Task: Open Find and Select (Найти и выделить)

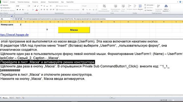Action: click(166, 8)
